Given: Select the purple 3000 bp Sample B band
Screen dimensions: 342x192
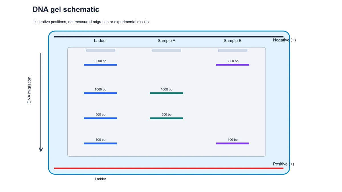Looking at the screenshot, I should [x=233, y=65].
